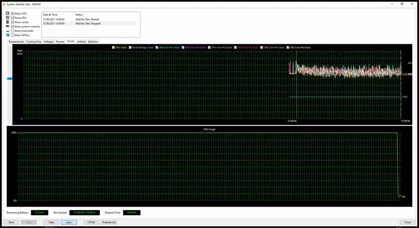Viewport: 419px width, 228px height.
Task: Click the AC Line battery status field
Action: pos(40,213)
